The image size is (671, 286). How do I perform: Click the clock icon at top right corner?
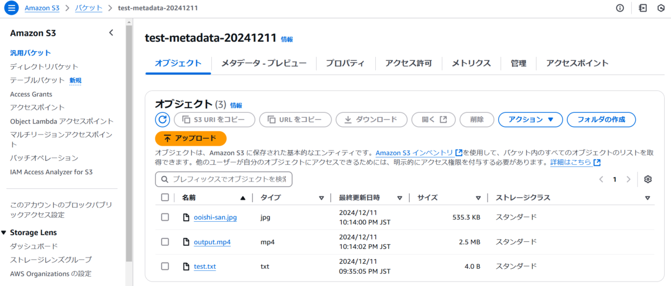661,8
